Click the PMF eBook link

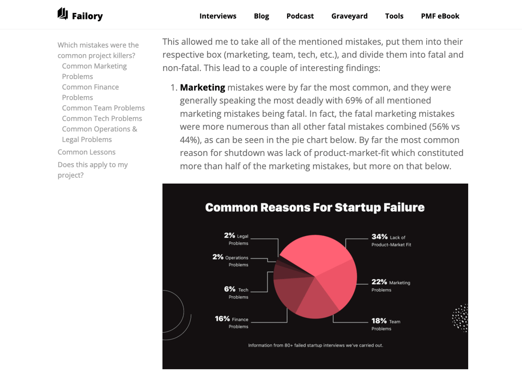tap(440, 16)
